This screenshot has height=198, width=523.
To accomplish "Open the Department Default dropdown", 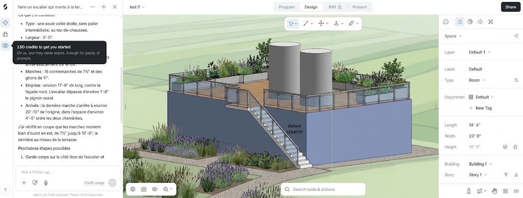I will [484, 97].
